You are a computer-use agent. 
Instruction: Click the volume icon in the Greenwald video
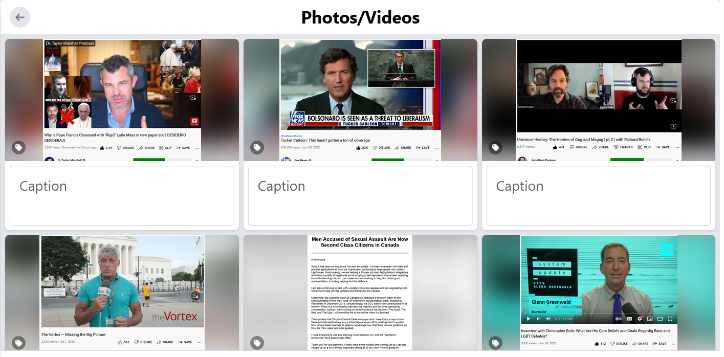click(x=548, y=319)
